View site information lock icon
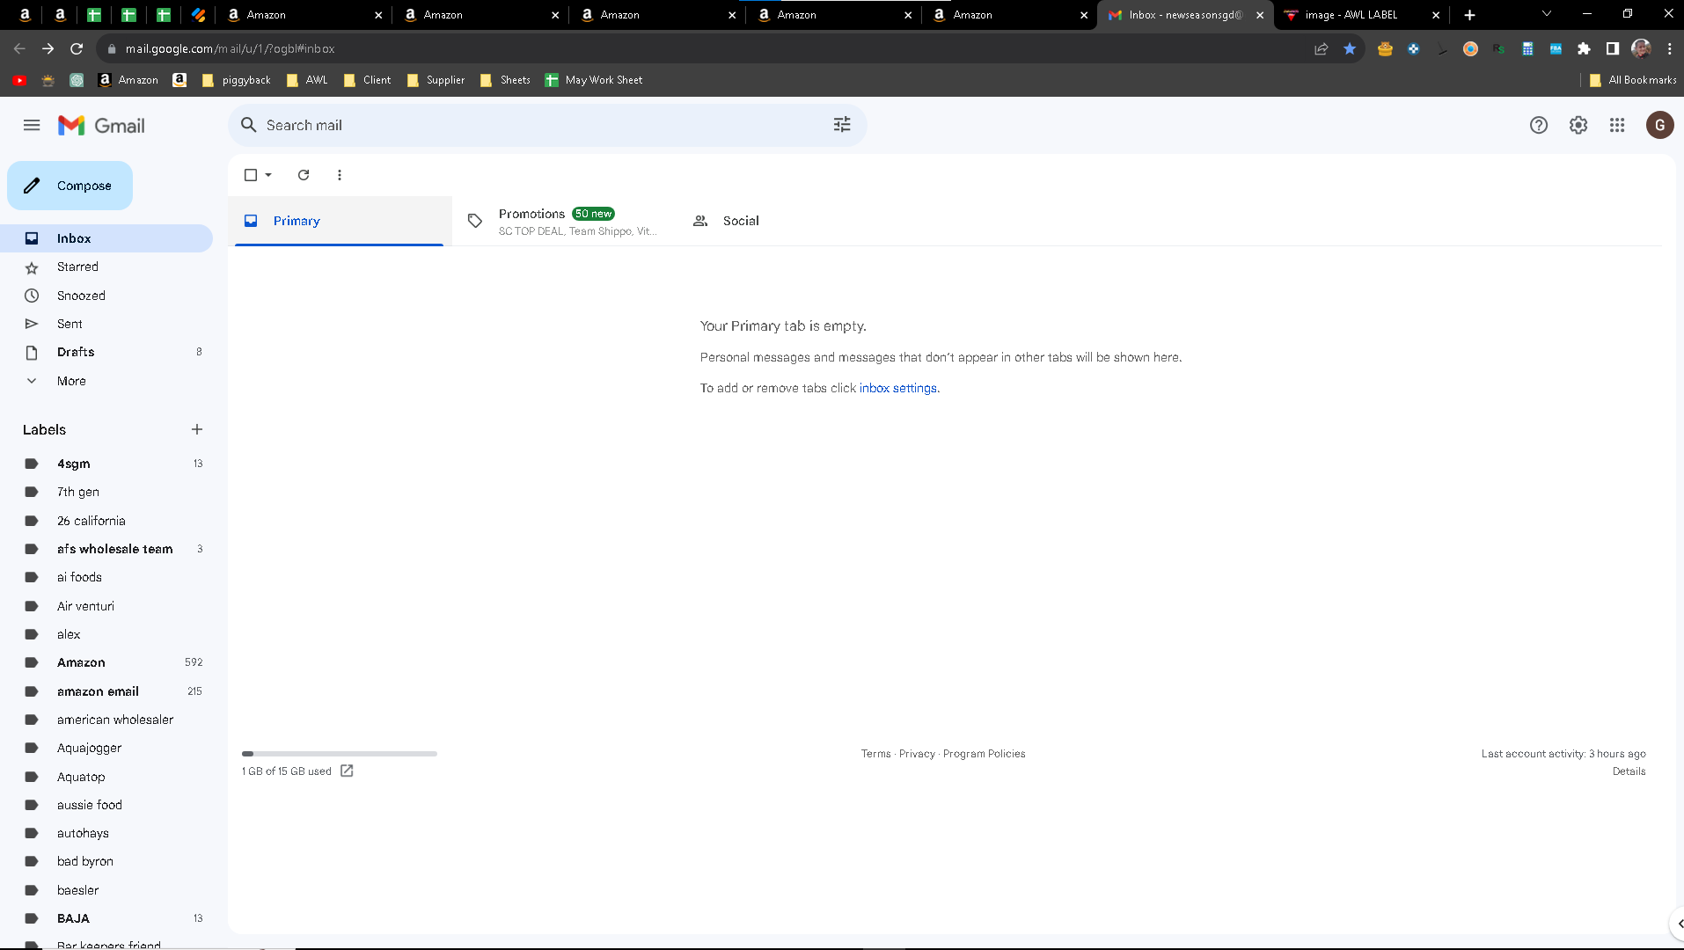 point(112,48)
